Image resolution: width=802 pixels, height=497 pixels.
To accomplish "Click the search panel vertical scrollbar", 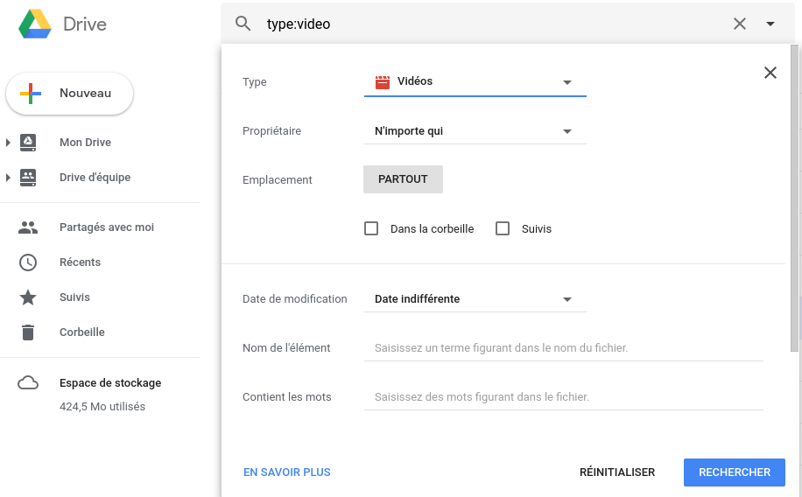I will 794,199.
